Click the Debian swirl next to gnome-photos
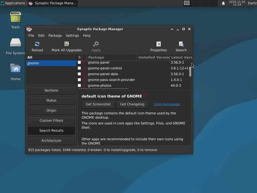The height and width of the screenshot is (193, 257). coord(84,85)
